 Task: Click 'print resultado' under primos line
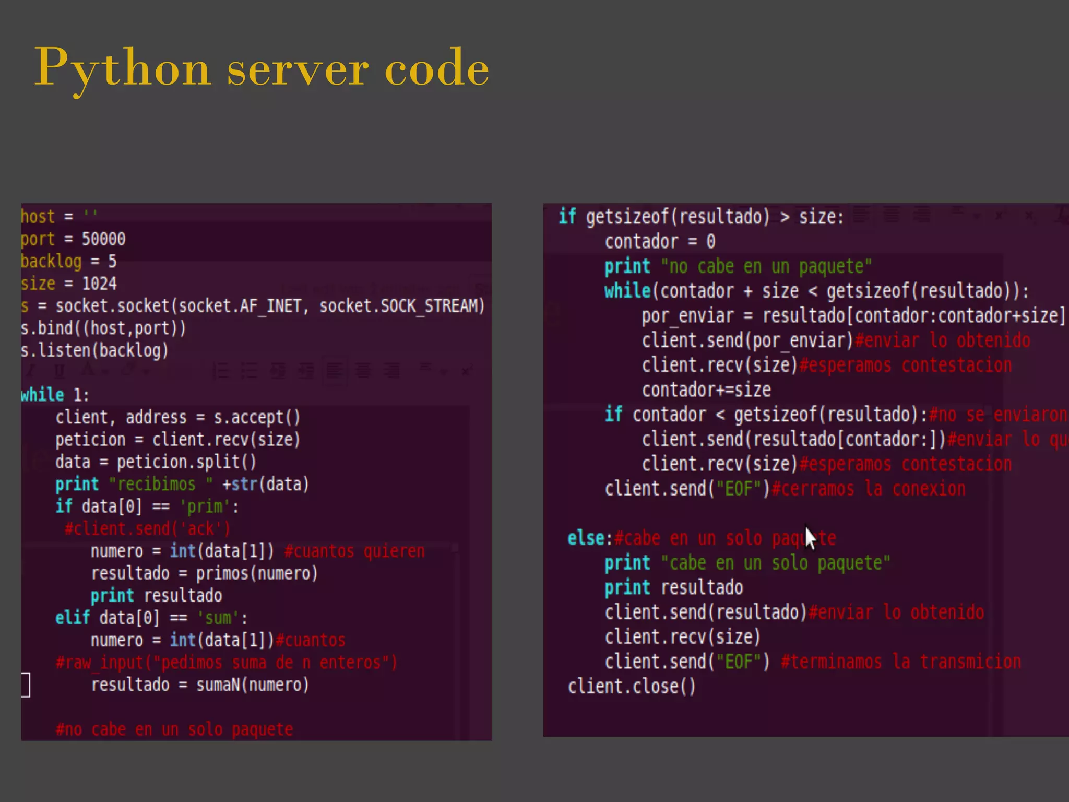[156, 595]
